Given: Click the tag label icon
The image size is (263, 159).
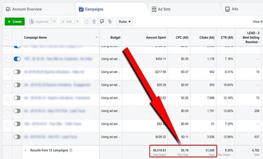Looking at the screenshot, I should tap(110, 22).
